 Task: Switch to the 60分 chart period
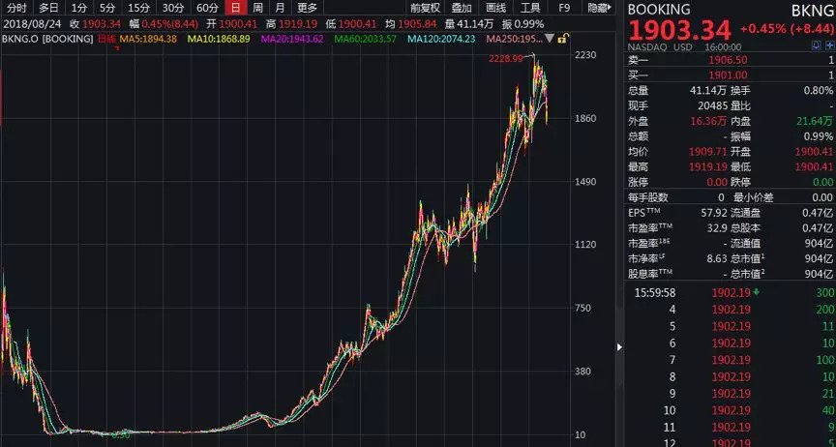tap(207, 8)
